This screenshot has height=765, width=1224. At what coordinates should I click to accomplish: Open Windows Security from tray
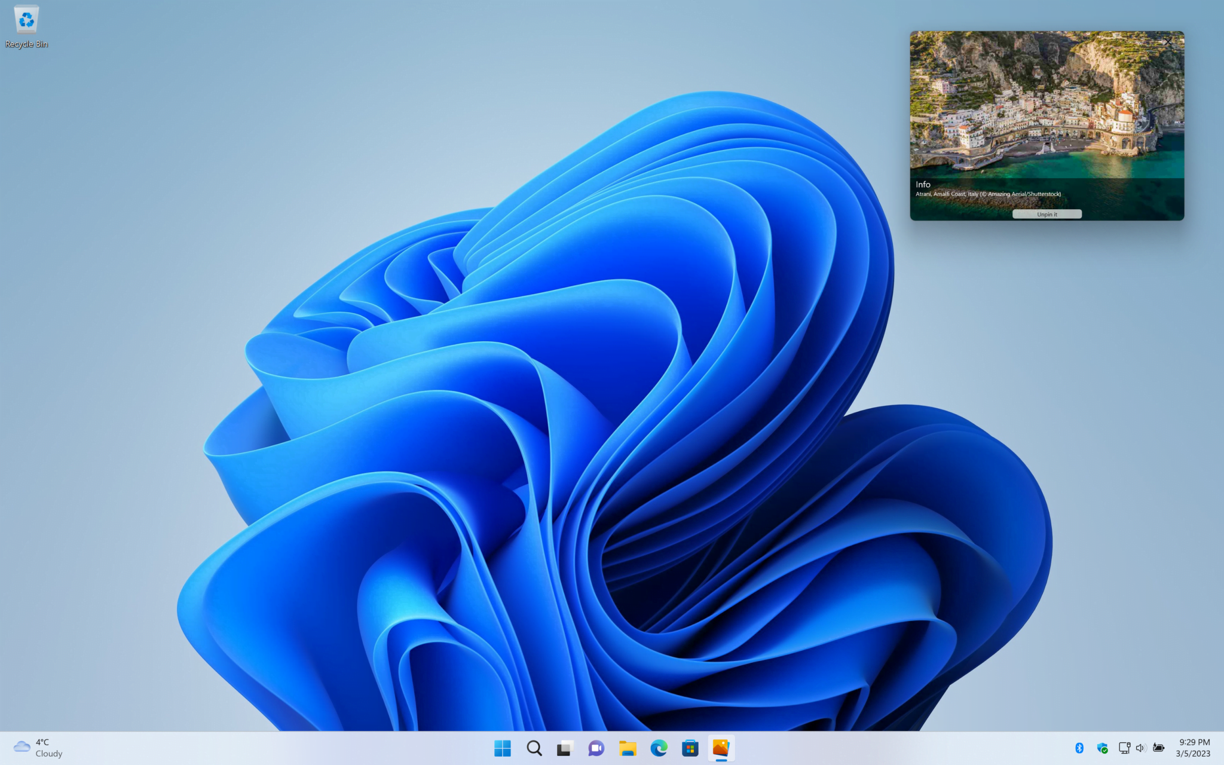[1102, 748]
